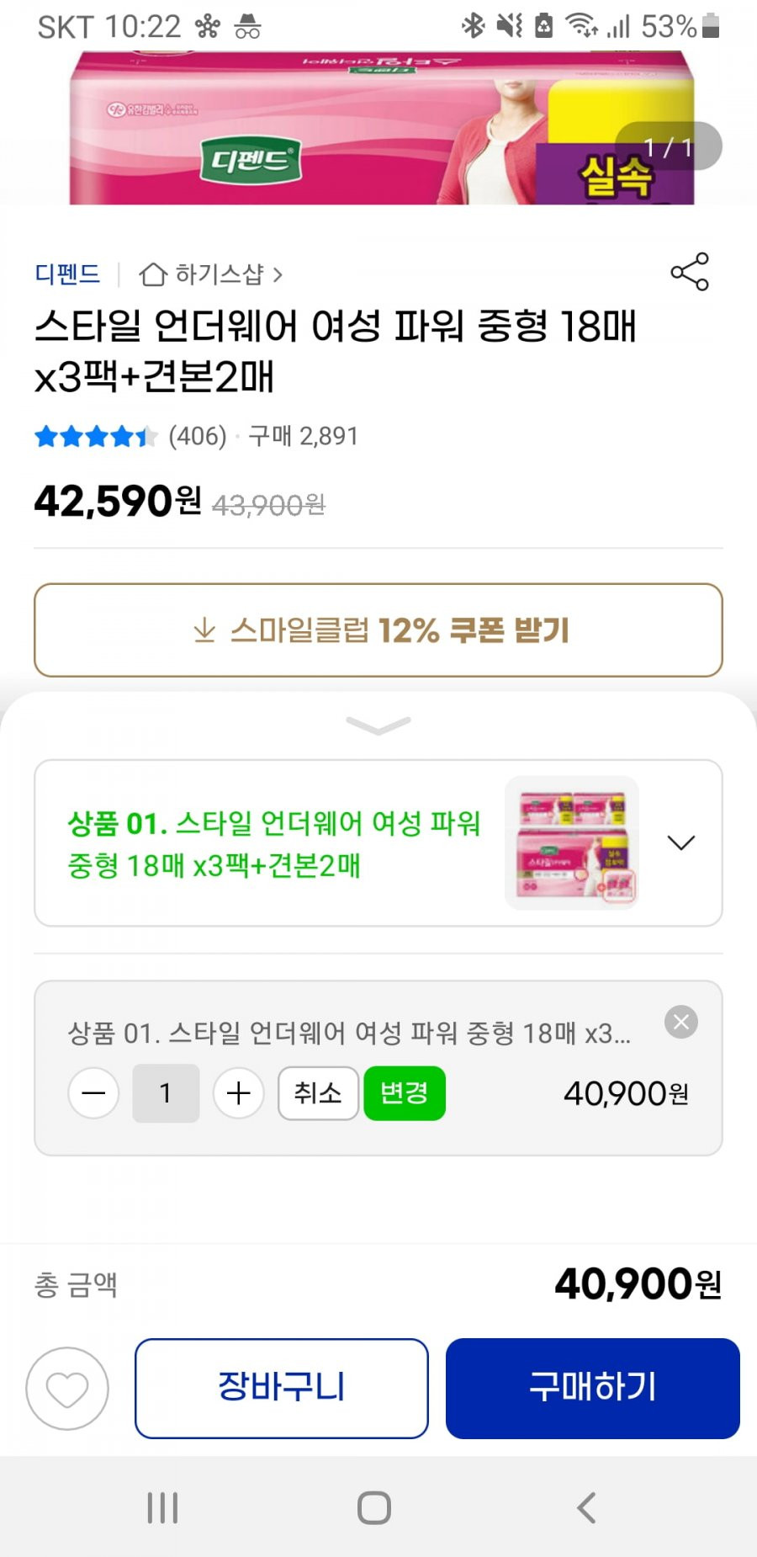Remove selected option with X icon
The width and height of the screenshot is (757, 1557).
[681, 1022]
